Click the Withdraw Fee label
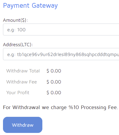 pos(21,82)
